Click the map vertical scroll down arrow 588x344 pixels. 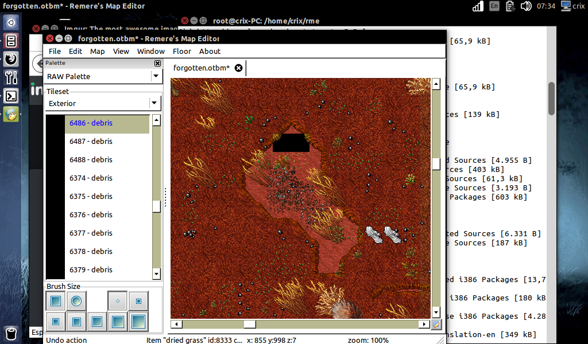pos(436,312)
